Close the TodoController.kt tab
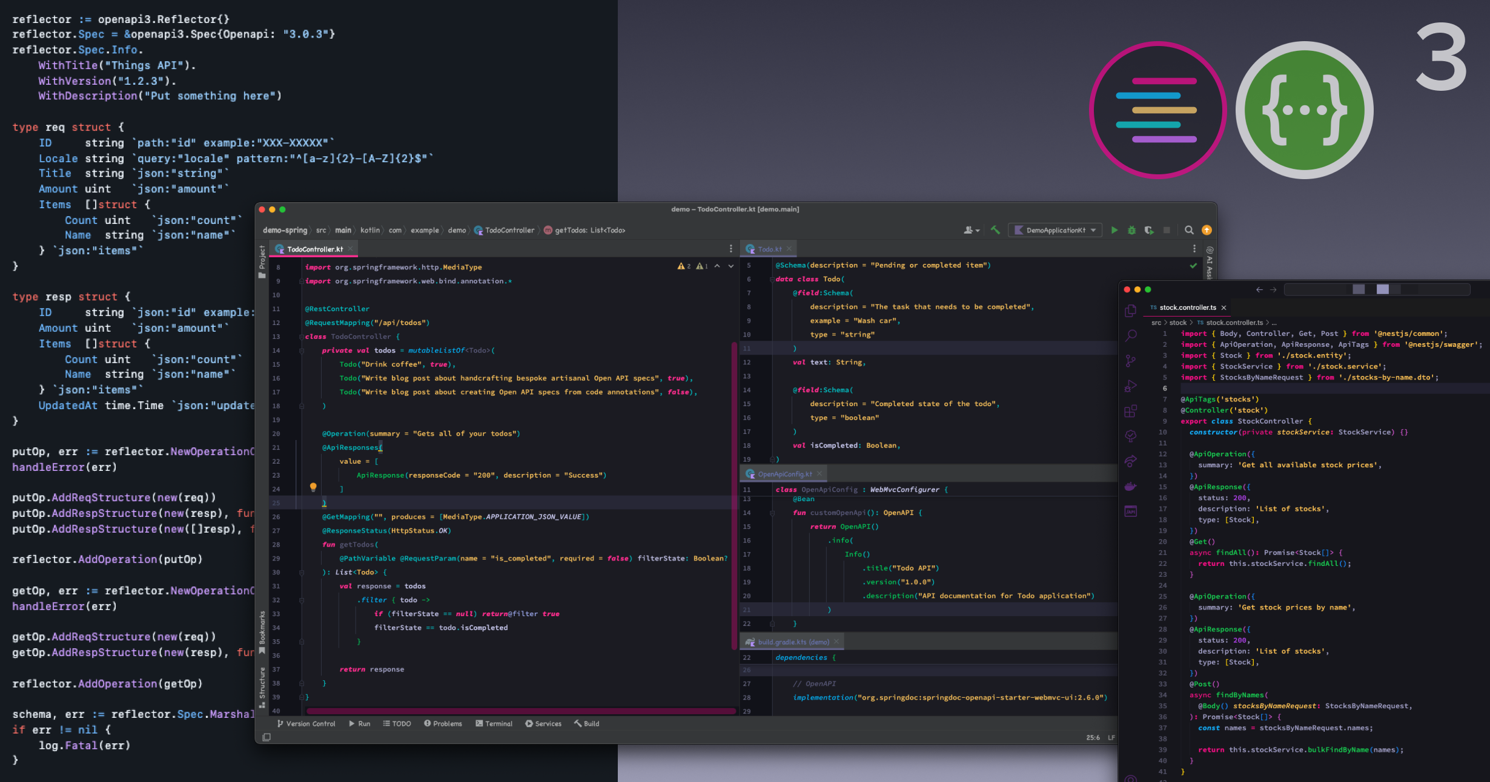The height and width of the screenshot is (782, 1490). 350,249
